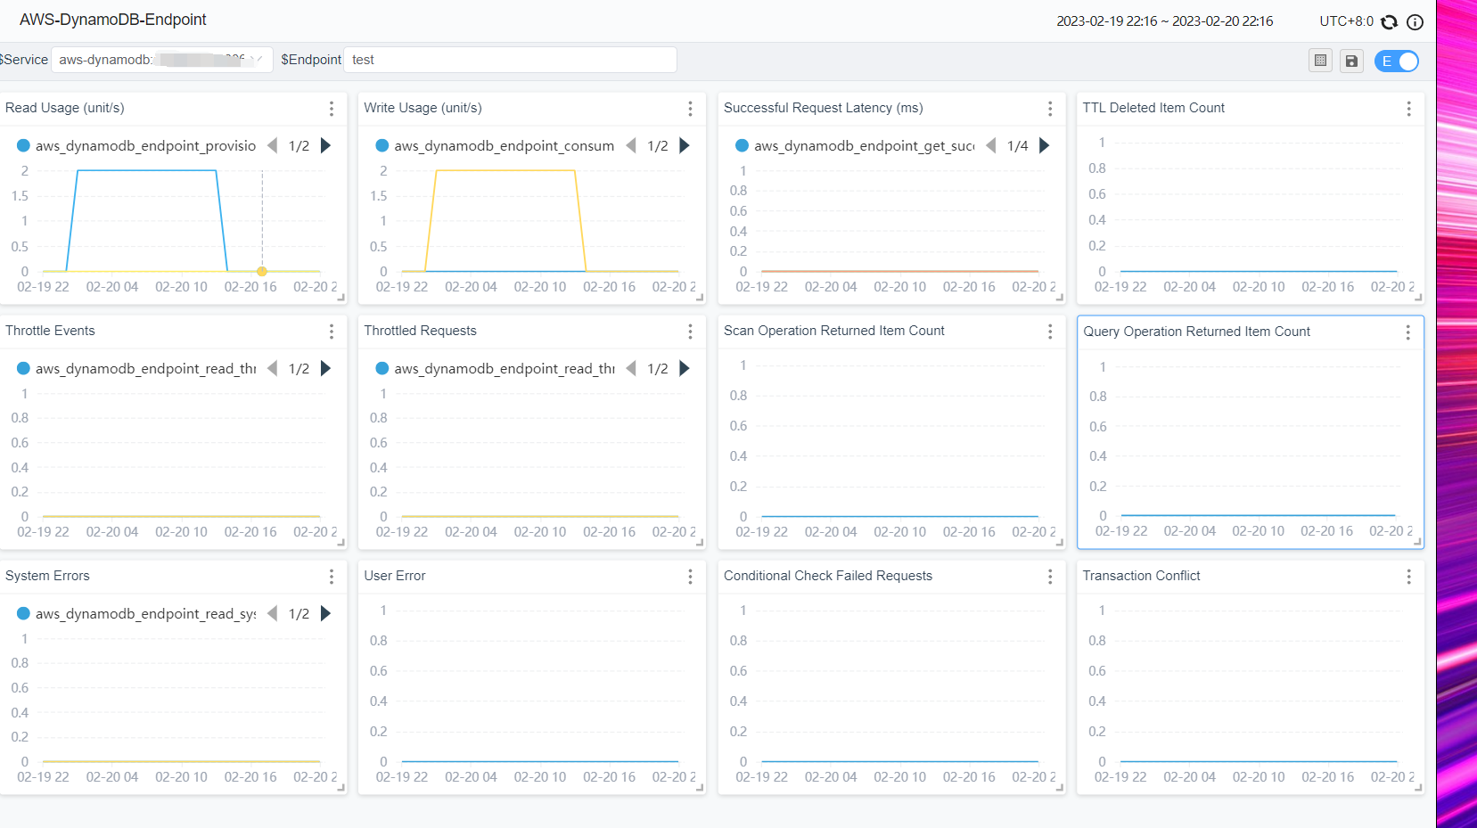Screen dimensions: 1477x828
Task: Open the System Errors panel options menu
Action: (332, 577)
